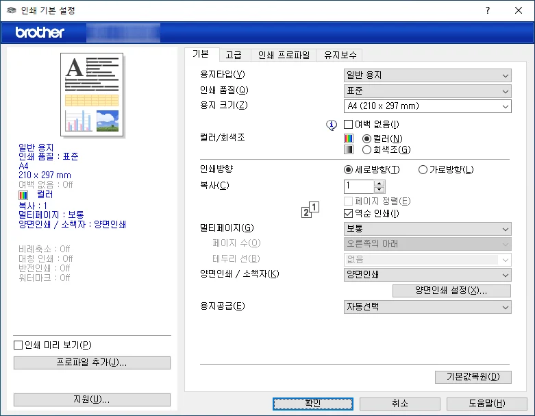Click the 양면인쇄 설정(X)... button

(451, 291)
